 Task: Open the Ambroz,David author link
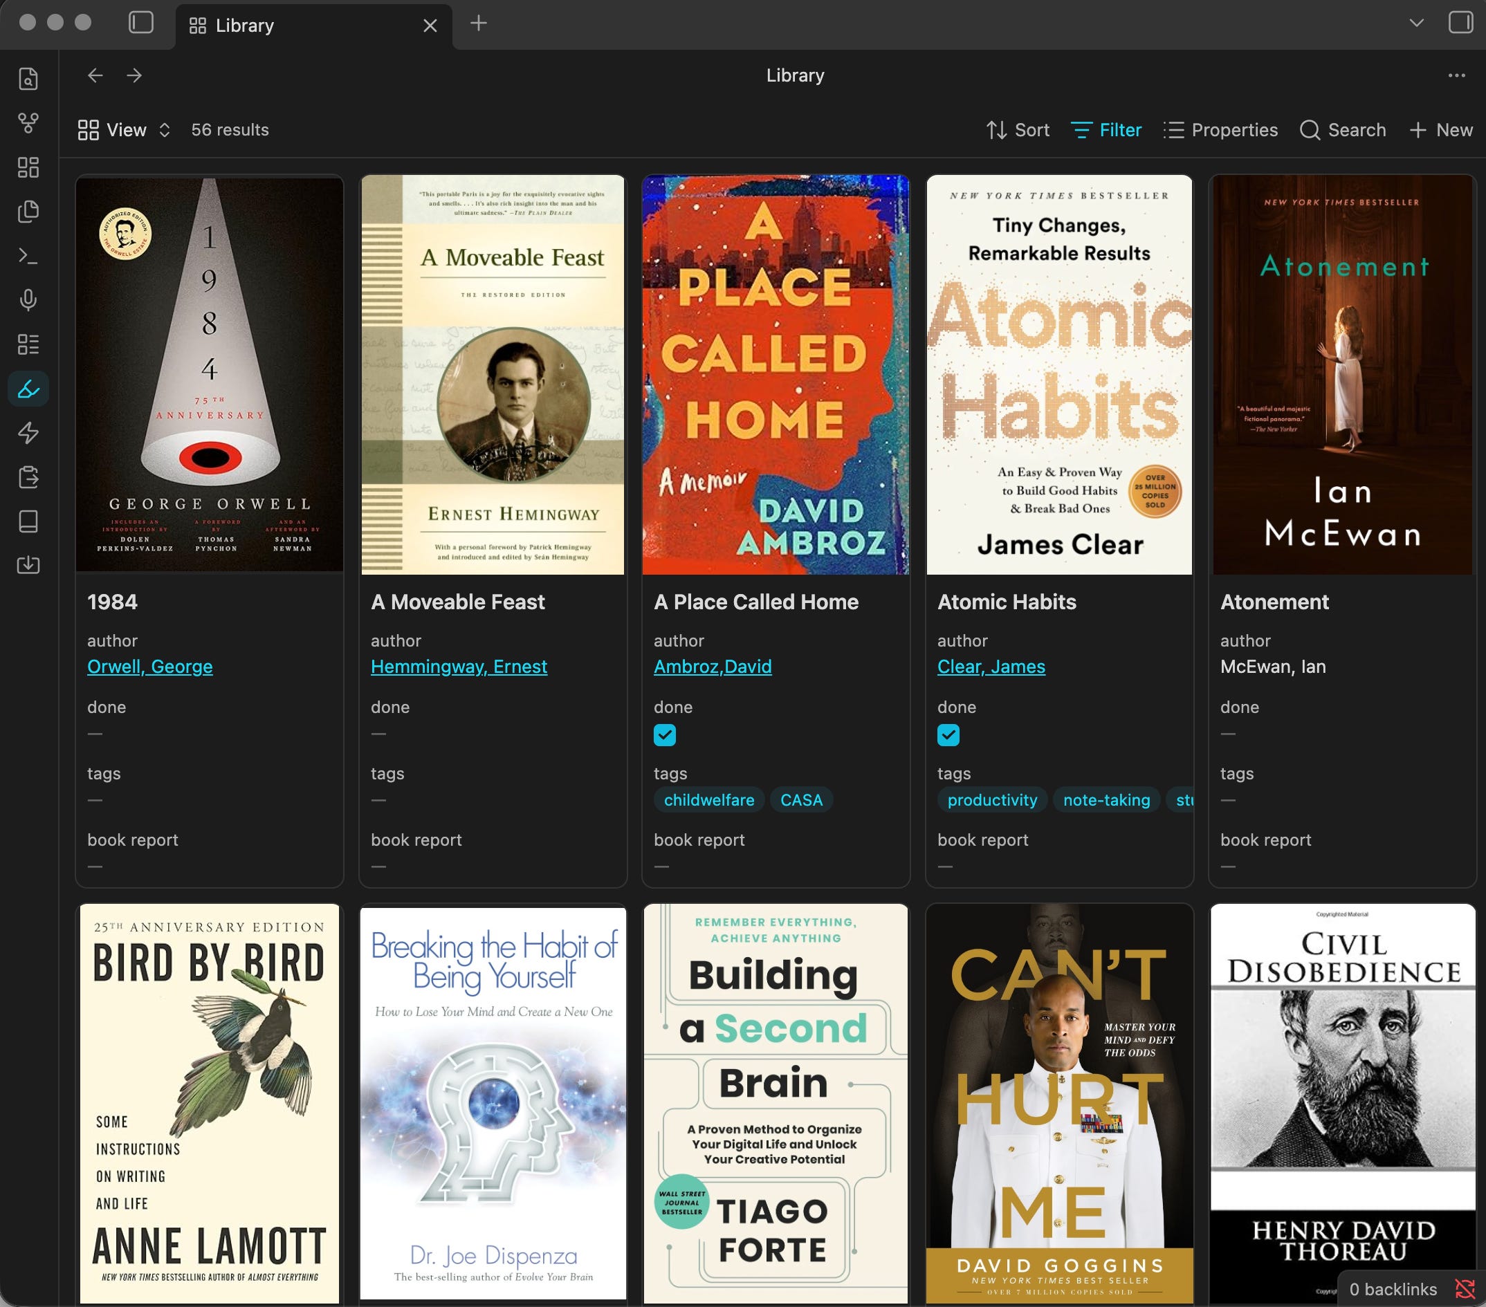tap(713, 667)
